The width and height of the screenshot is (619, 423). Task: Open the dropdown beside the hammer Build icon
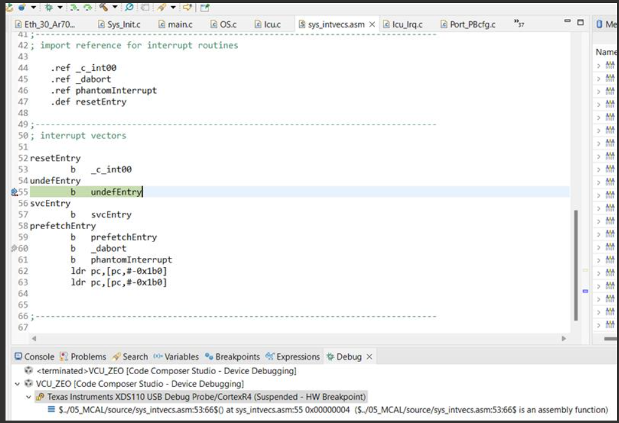[115, 7]
